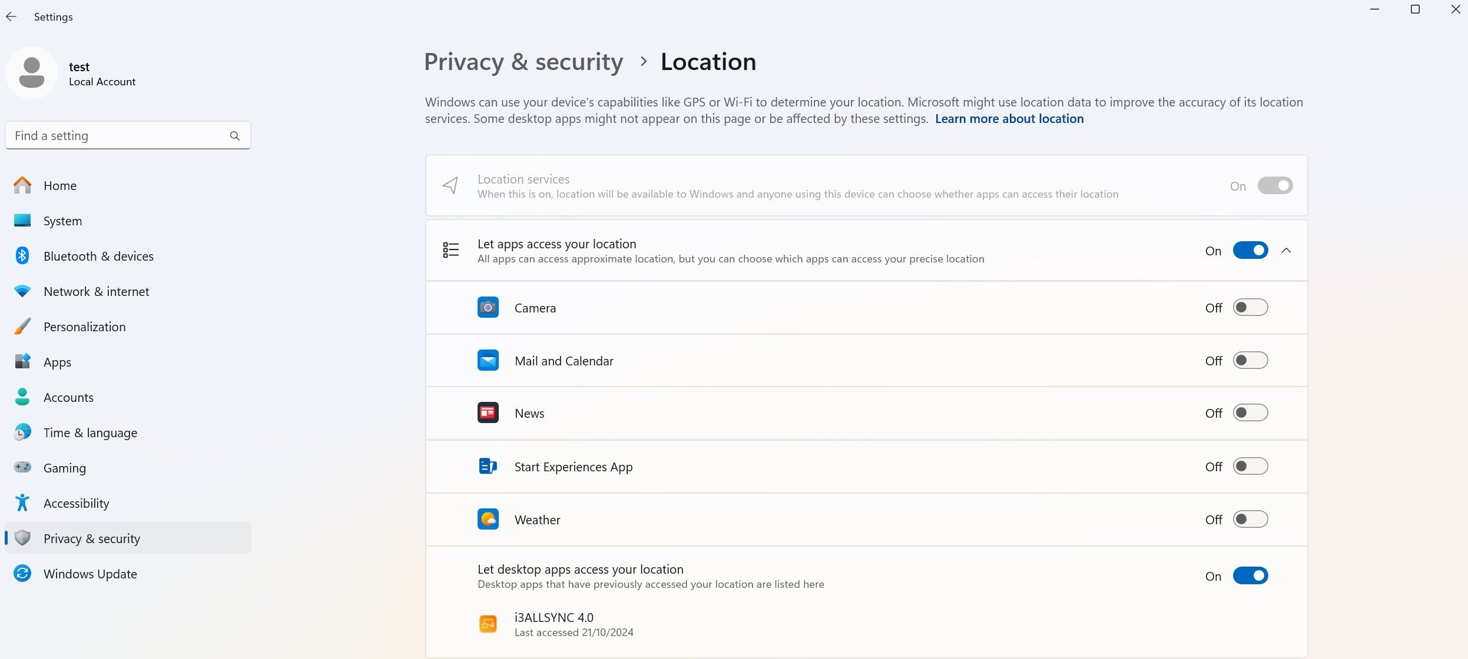
Task: Click the search magnifier icon
Action: (235, 136)
